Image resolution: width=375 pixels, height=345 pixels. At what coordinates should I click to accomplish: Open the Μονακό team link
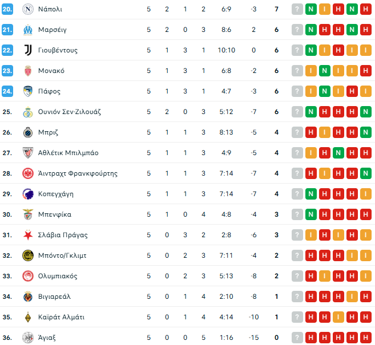[x=51, y=71]
